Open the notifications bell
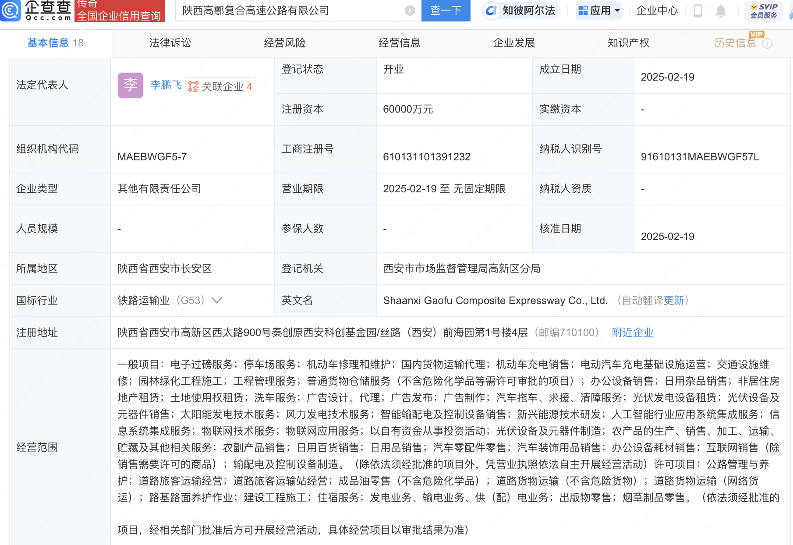Screen dimensions: 793x545 pyautogui.click(x=720, y=11)
